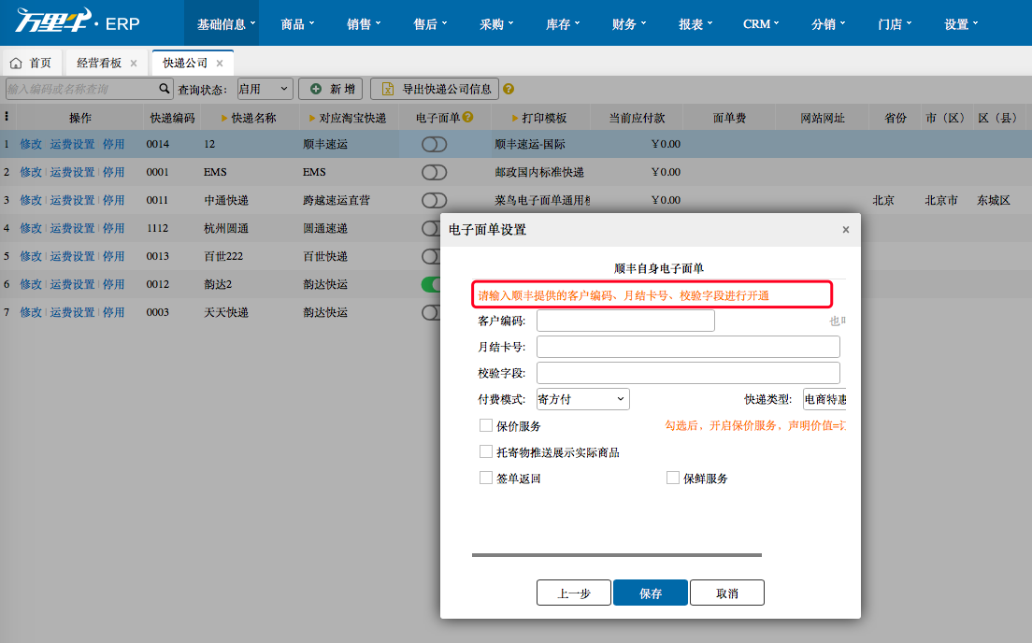Focus the 客户编码 input field
Screen dimensions: 1032x643
[626, 321]
